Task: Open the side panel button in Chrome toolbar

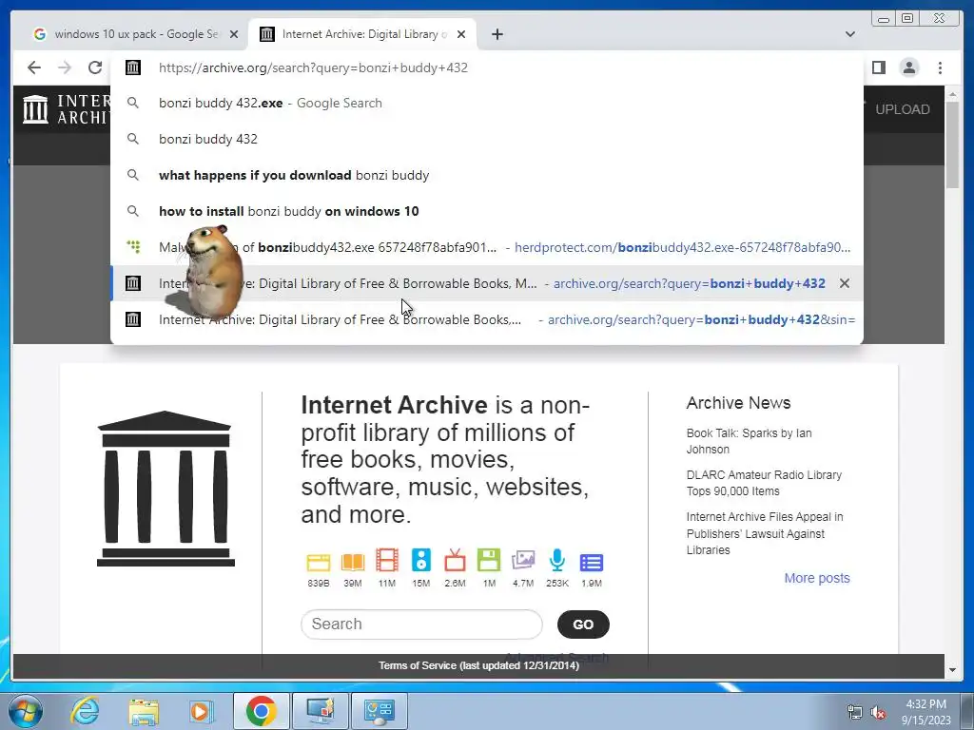Action: click(878, 67)
